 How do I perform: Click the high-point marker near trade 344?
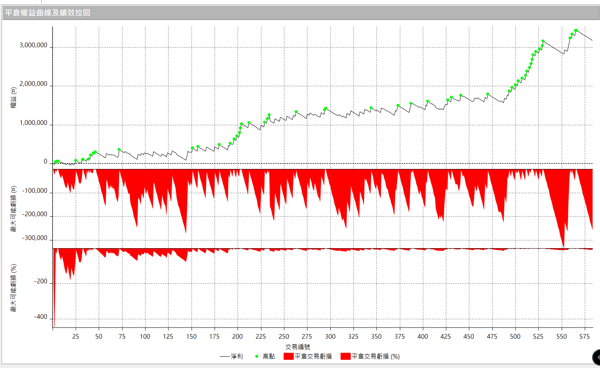pos(371,108)
